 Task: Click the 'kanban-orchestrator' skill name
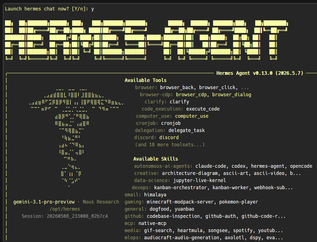181,188
